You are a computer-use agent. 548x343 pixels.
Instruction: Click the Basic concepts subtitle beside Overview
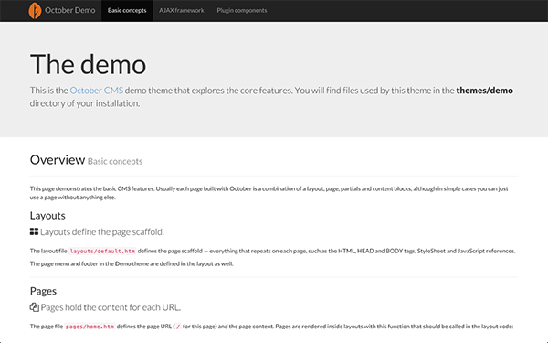115,161
